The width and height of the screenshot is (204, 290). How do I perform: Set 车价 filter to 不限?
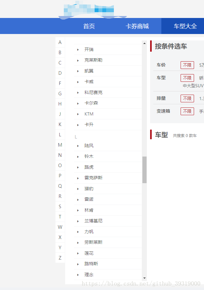coord(187,65)
